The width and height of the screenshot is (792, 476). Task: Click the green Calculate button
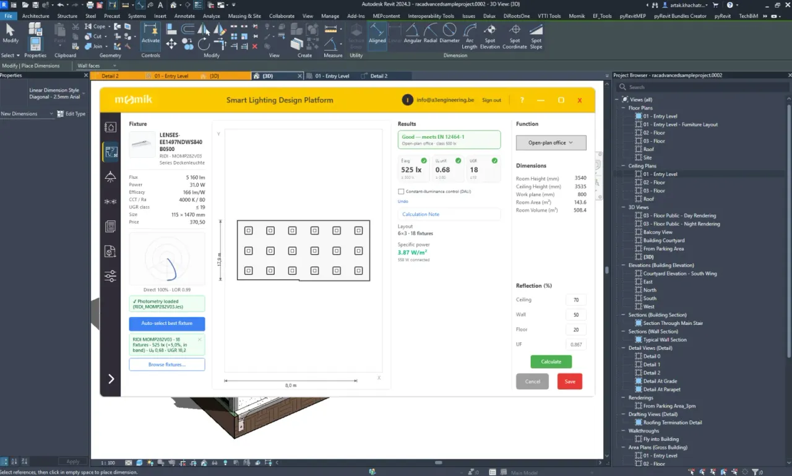tap(551, 361)
